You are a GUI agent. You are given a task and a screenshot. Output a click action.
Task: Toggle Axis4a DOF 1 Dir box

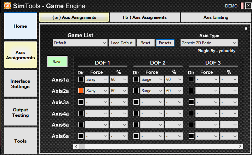[81, 113]
